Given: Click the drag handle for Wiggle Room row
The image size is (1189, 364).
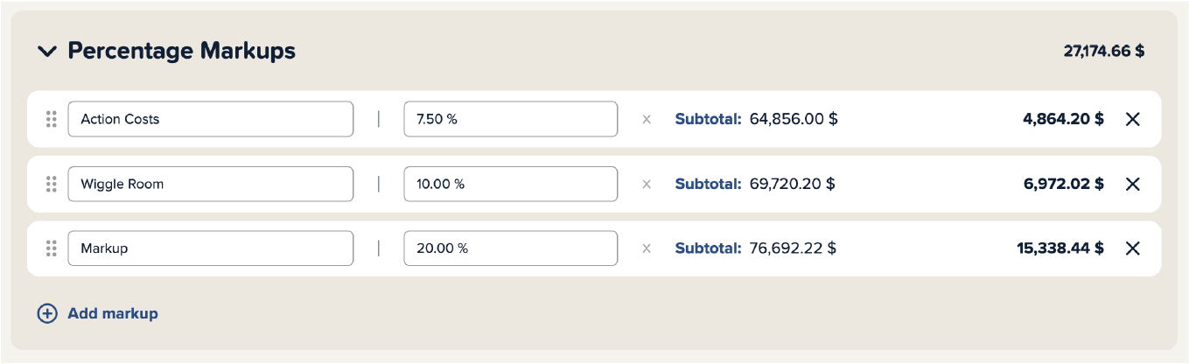Looking at the screenshot, I should coord(51,184).
